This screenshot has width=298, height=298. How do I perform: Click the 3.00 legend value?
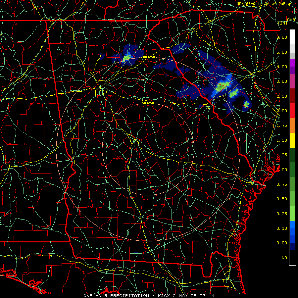point(282,81)
